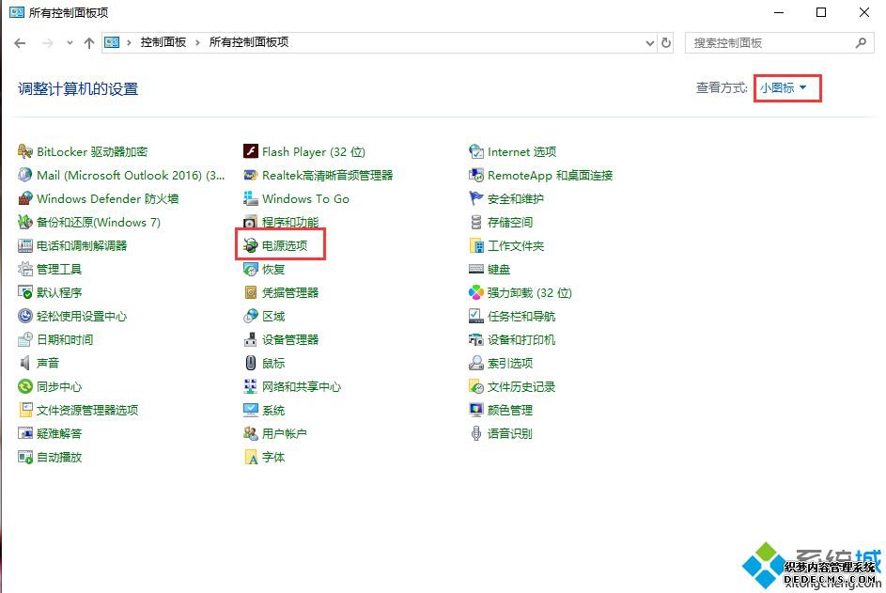This screenshot has height=593, width=886.
Task: Open the Realtek高清晰音频管理器 icon
Action: (251, 176)
